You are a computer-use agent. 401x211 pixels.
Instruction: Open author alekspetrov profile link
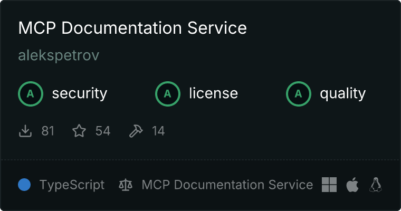[59, 55]
